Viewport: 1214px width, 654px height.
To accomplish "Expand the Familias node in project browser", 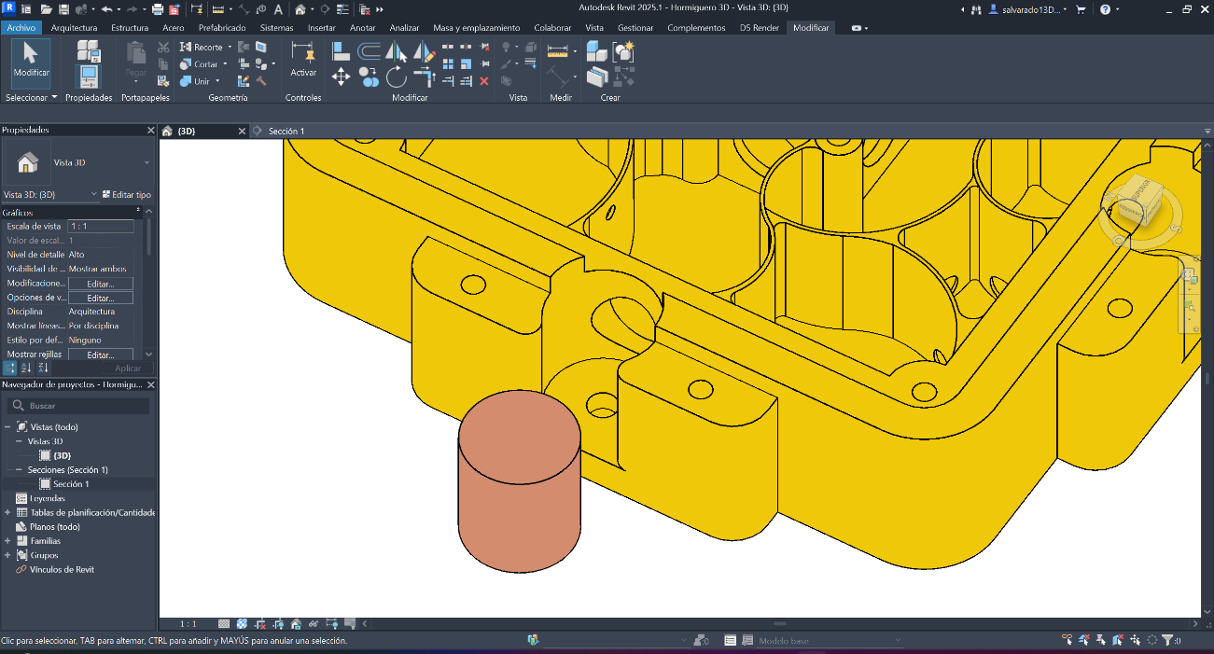I will tap(7, 540).
